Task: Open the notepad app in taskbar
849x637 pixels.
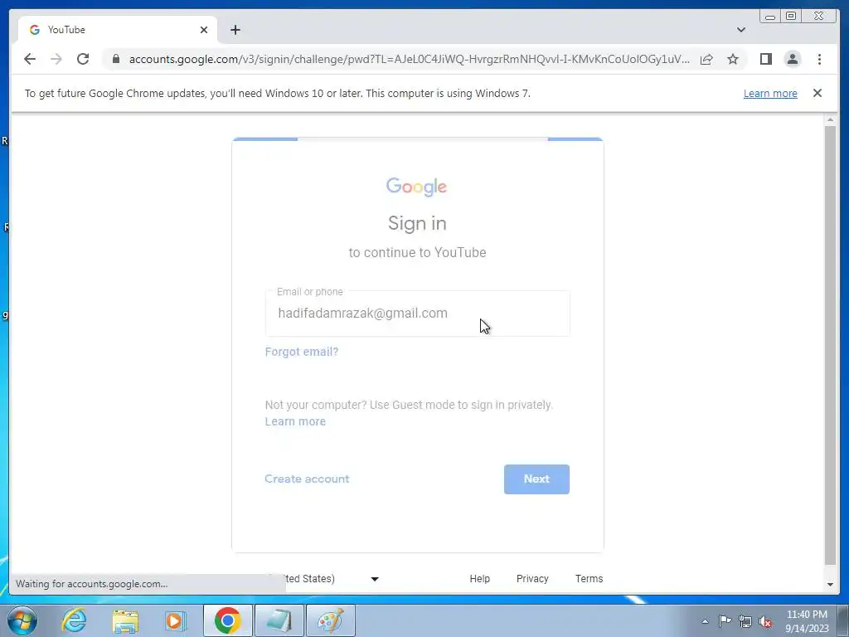Action: click(279, 620)
